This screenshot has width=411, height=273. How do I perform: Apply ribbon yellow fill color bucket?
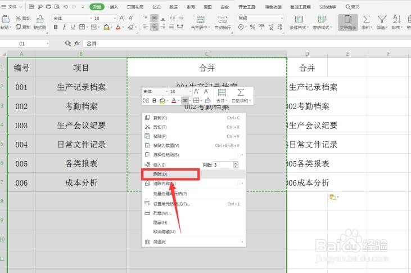106,27
